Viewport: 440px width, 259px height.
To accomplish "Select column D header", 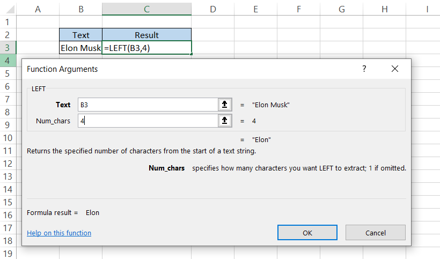I will 212,9.
